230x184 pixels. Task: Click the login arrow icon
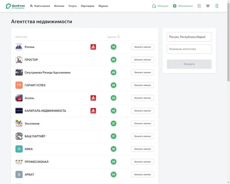tap(216, 6)
